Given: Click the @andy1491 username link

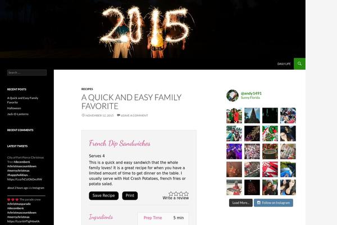Looking at the screenshot, I should pyautogui.click(x=251, y=93).
